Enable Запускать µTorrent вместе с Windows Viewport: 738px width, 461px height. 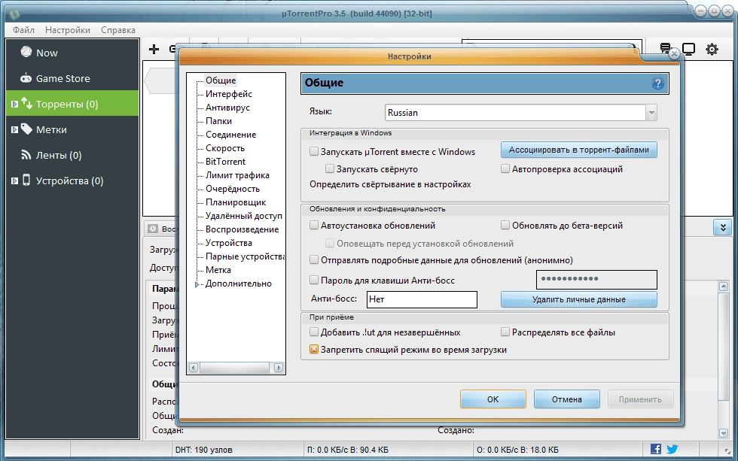click(x=314, y=151)
